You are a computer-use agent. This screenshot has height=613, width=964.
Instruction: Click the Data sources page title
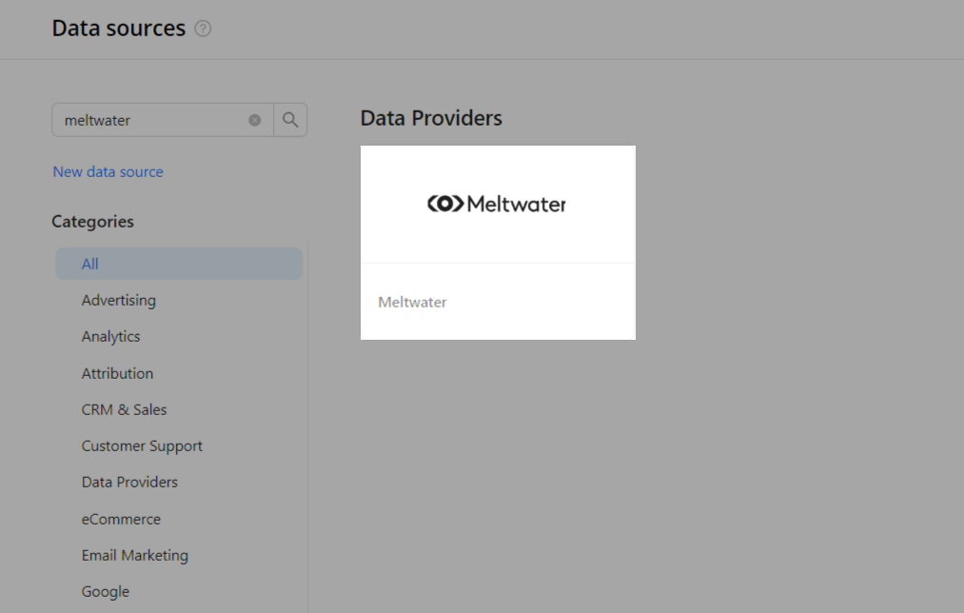pos(119,29)
